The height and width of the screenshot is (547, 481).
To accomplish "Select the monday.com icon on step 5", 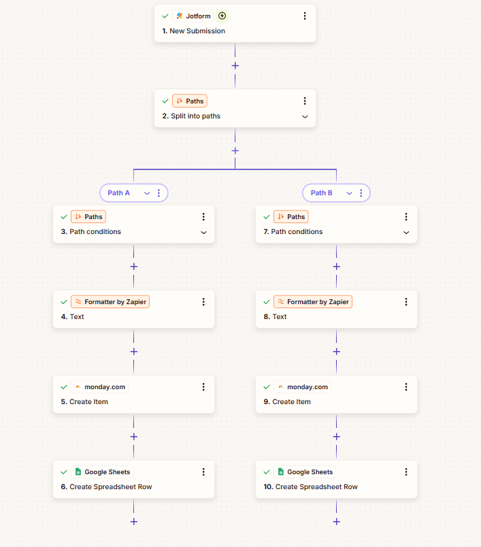I will [x=79, y=386].
